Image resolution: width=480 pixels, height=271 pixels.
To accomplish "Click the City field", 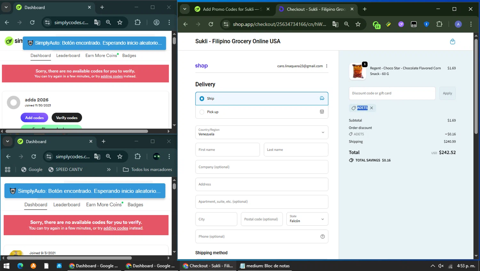I will point(216,219).
